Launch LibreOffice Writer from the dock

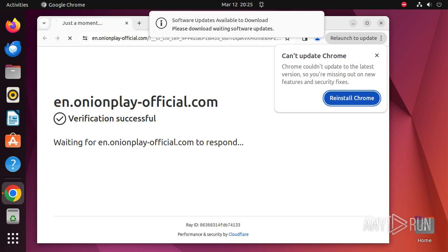click(13, 118)
